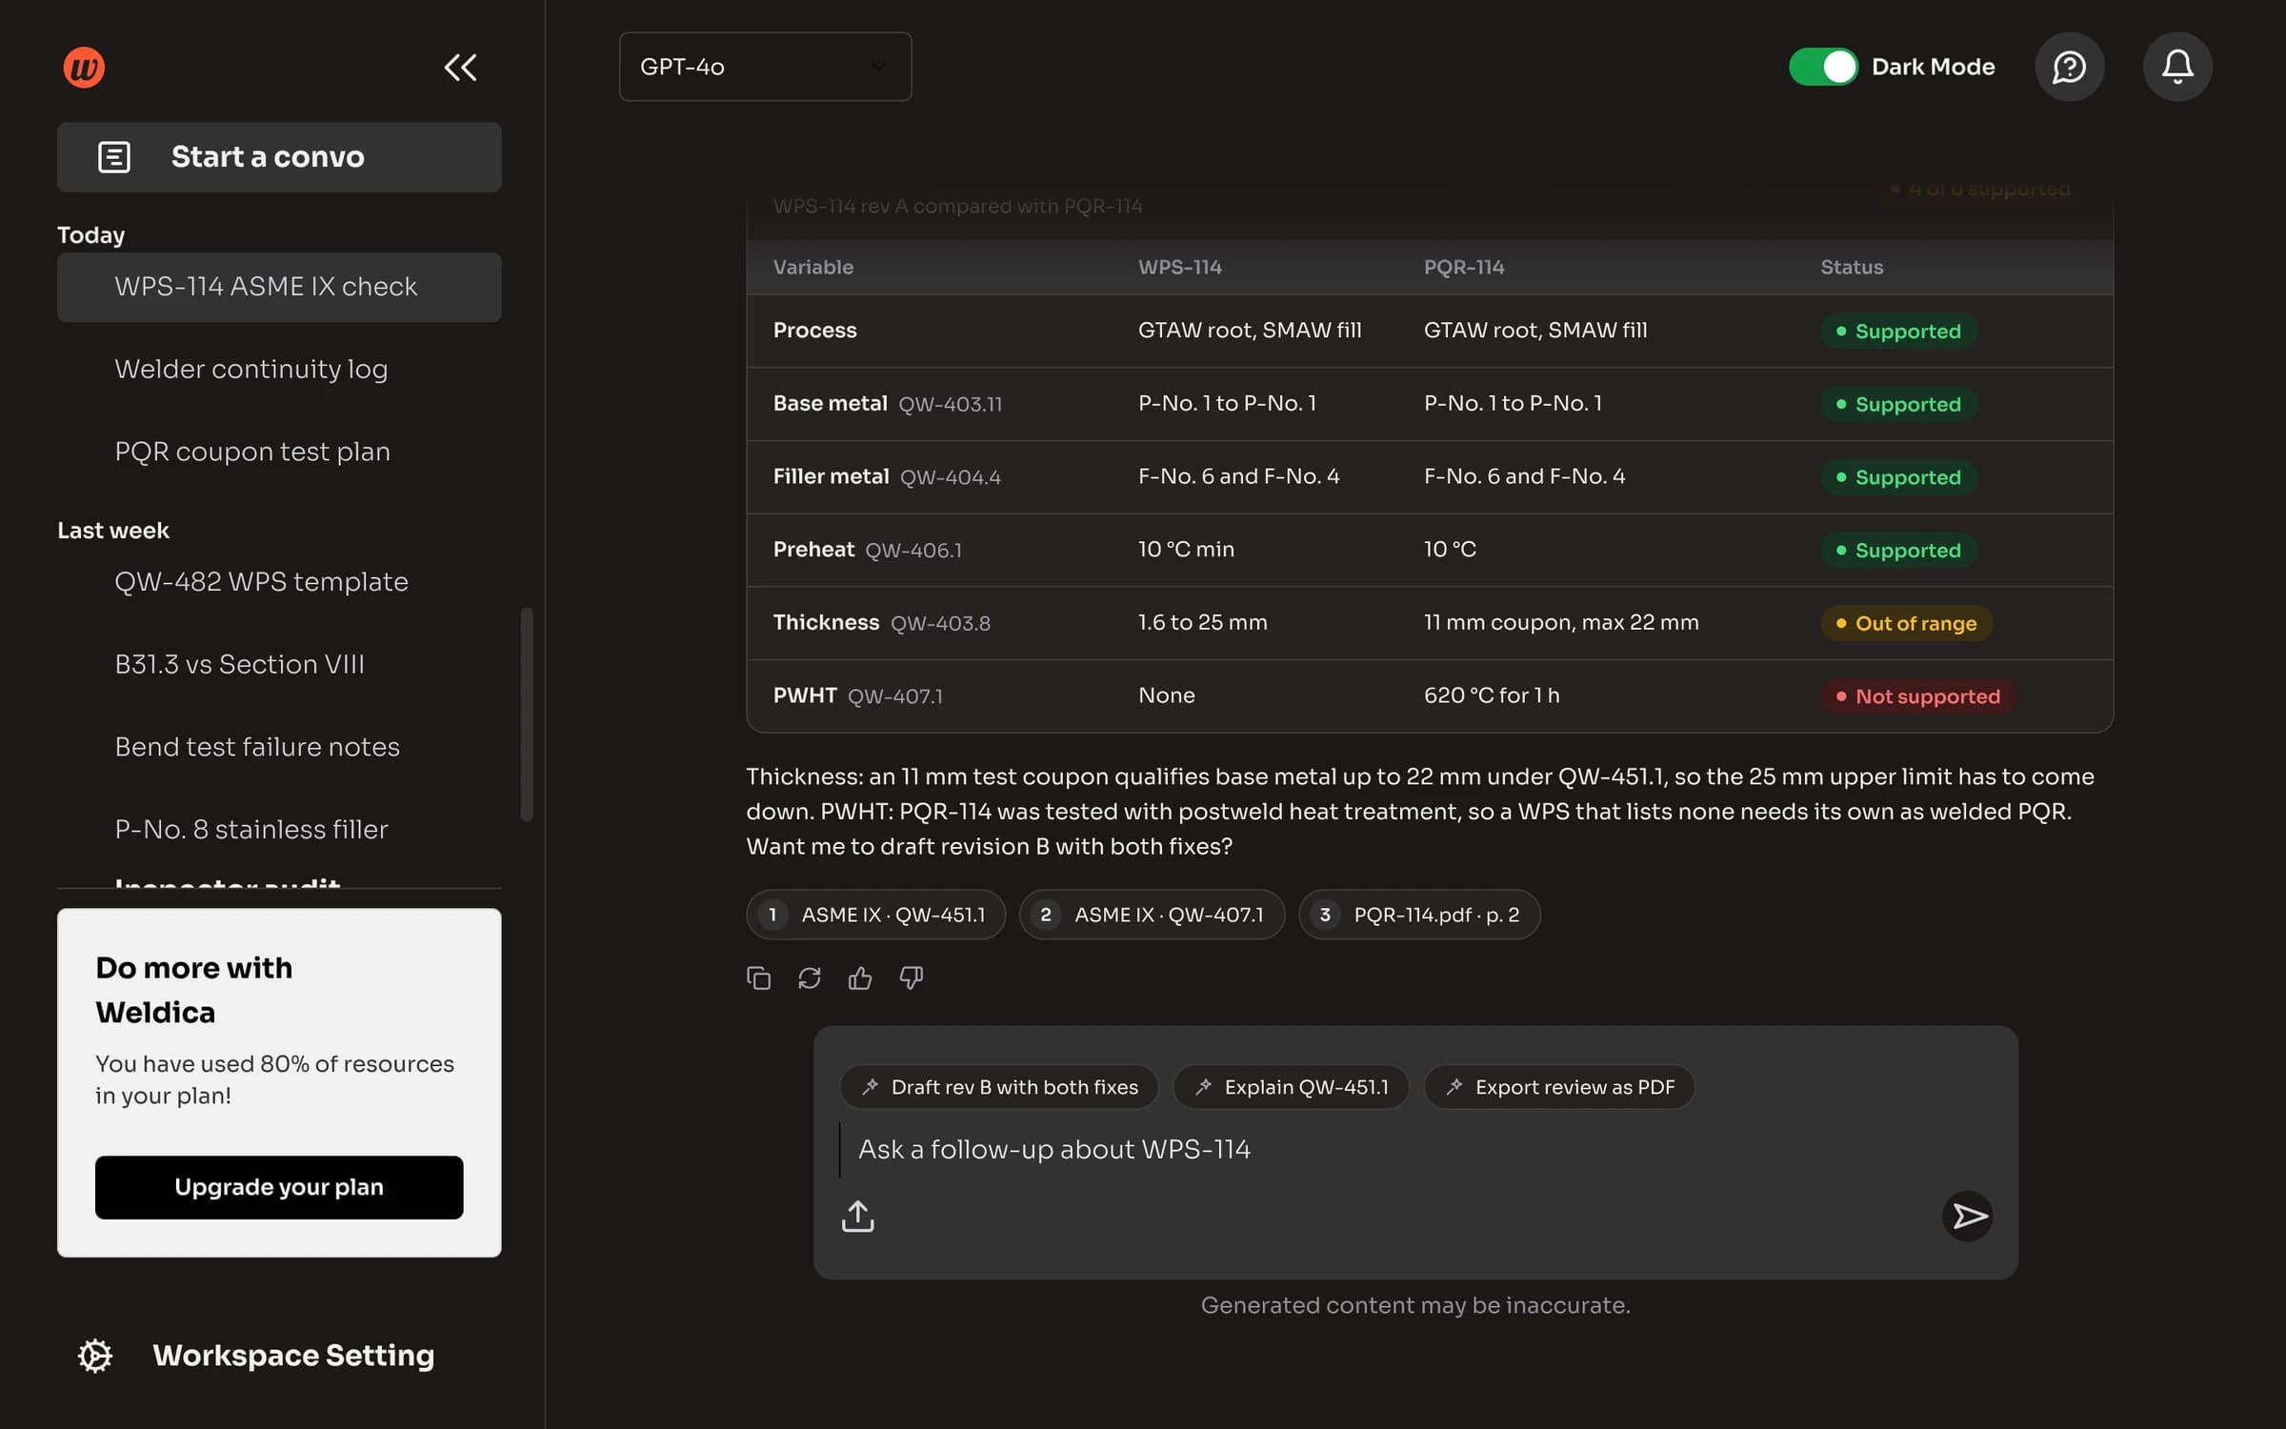The width and height of the screenshot is (2286, 1429).
Task: Click the 'Out of range' status badge
Action: click(1906, 623)
